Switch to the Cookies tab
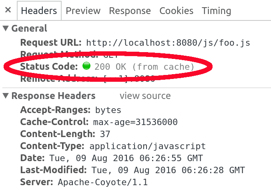Screen dimensions: 271x190 point(177,11)
